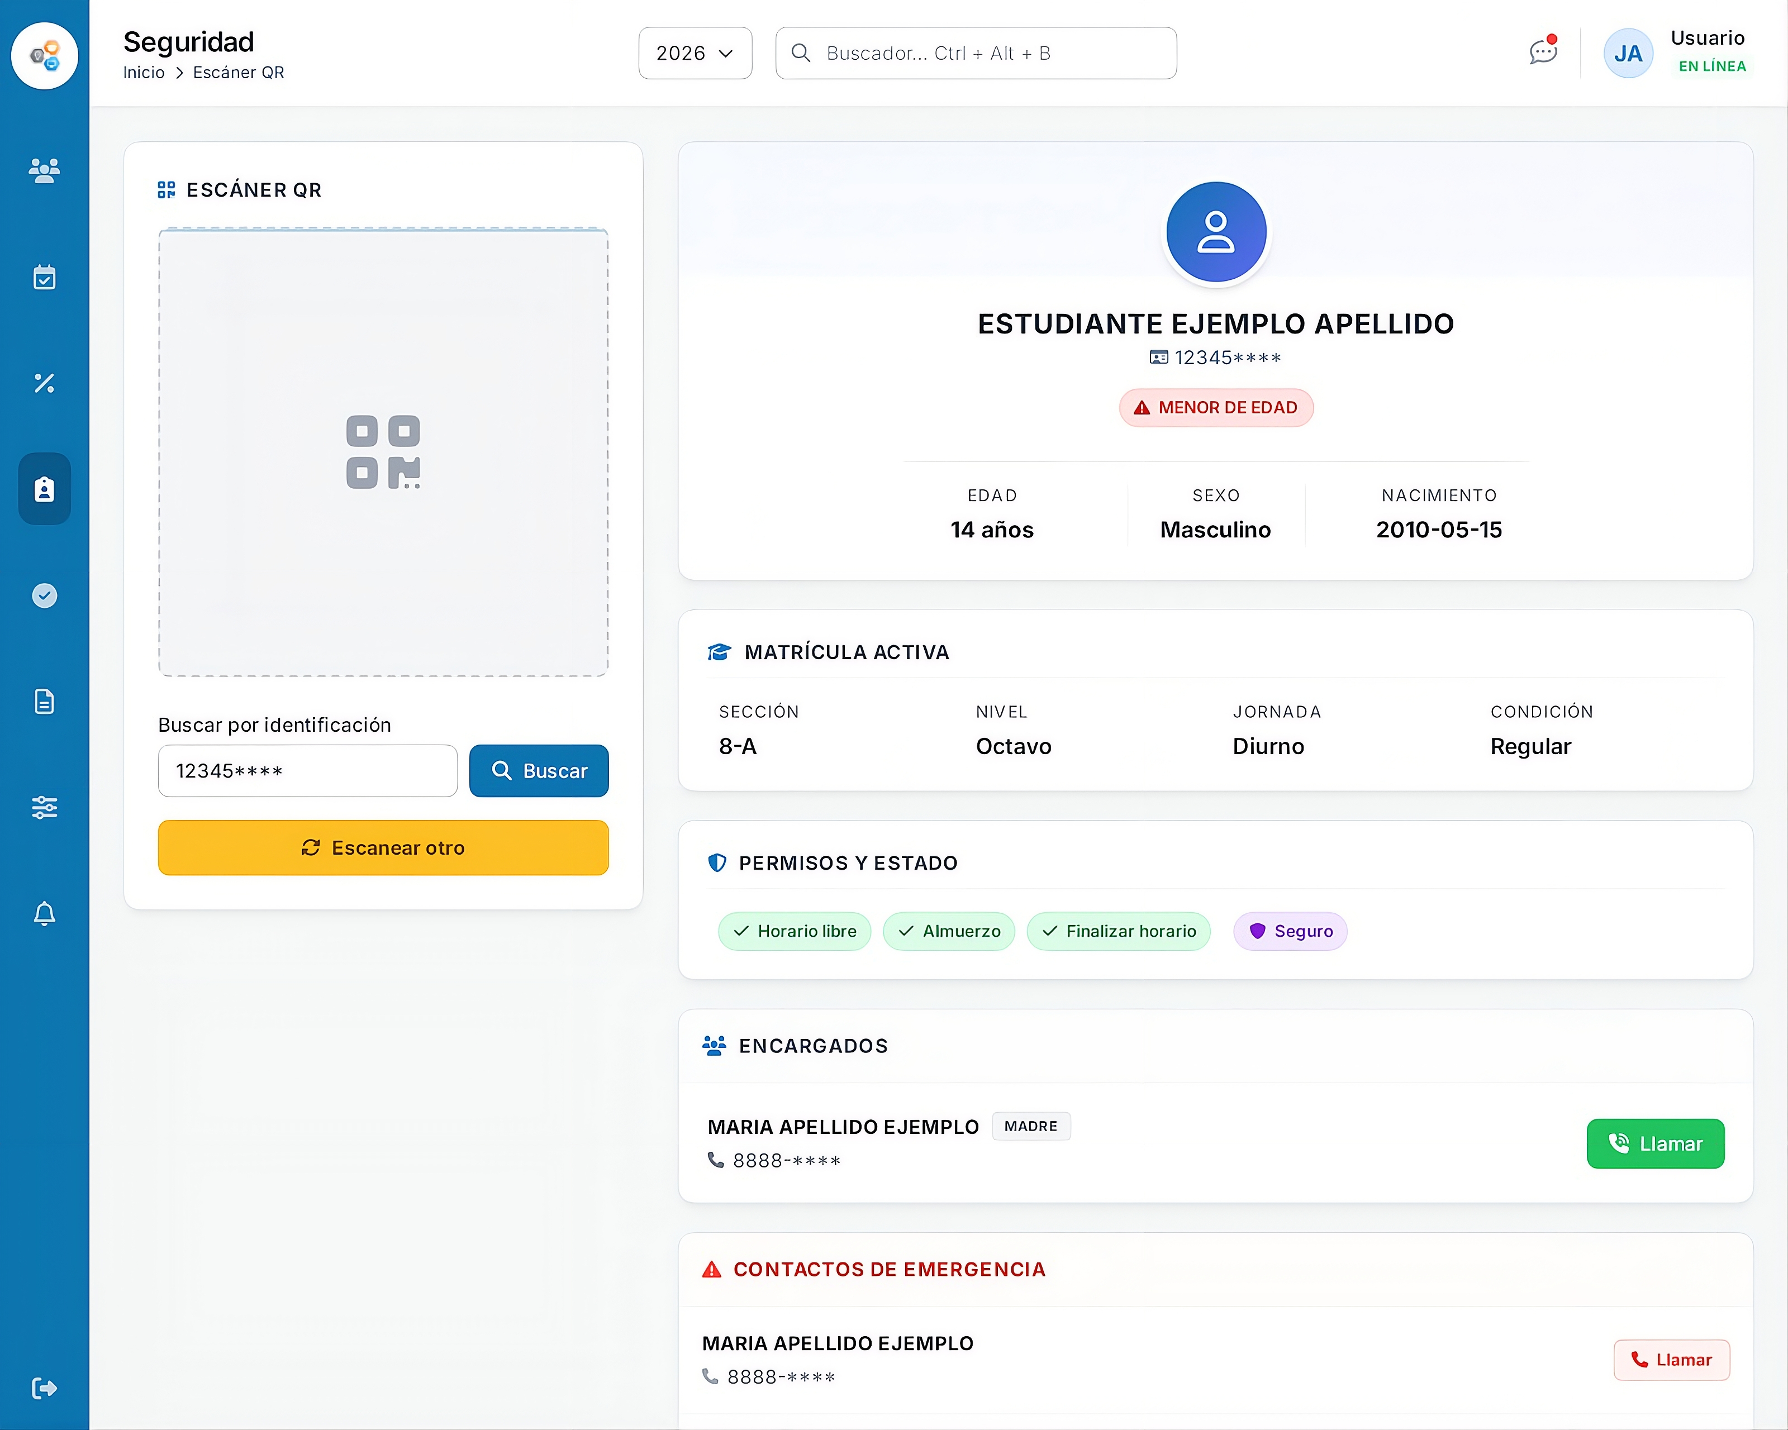Image resolution: width=1788 pixels, height=1430 pixels.
Task: Open the users group sidebar icon
Action: (x=45, y=171)
